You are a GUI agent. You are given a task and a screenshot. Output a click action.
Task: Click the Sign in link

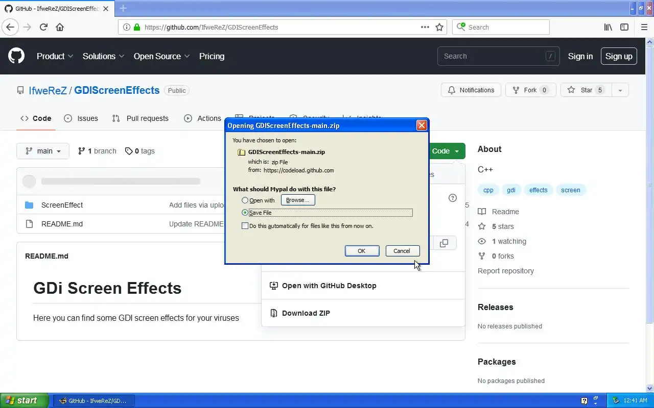[580, 56]
